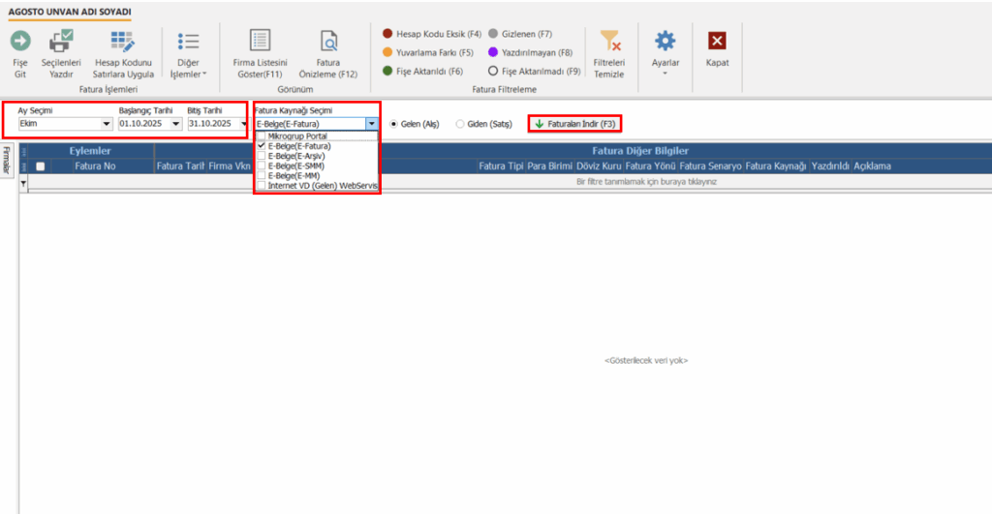Image resolution: width=992 pixels, height=514 pixels.
Task: Sort by Yazdırıldı column
Action: coord(830,166)
